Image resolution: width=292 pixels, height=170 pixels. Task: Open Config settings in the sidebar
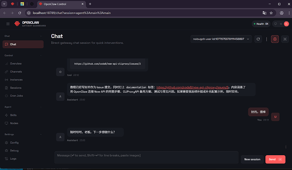23,143
